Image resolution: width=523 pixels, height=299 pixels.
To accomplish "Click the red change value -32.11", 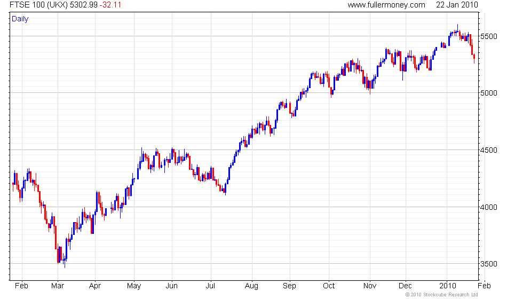I will (x=110, y=5).
